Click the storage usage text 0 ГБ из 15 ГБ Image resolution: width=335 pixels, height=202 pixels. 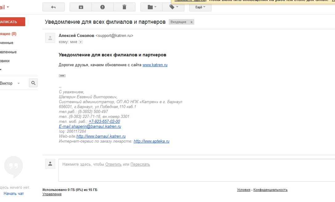tap(70, 190)
